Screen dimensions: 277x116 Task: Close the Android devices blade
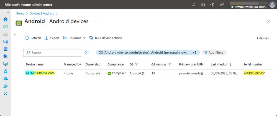[269, 21]
